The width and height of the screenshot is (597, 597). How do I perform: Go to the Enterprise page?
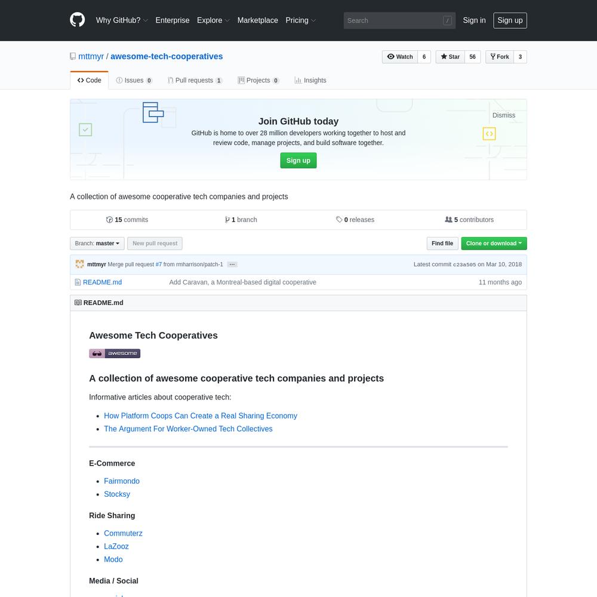[173, 20]
